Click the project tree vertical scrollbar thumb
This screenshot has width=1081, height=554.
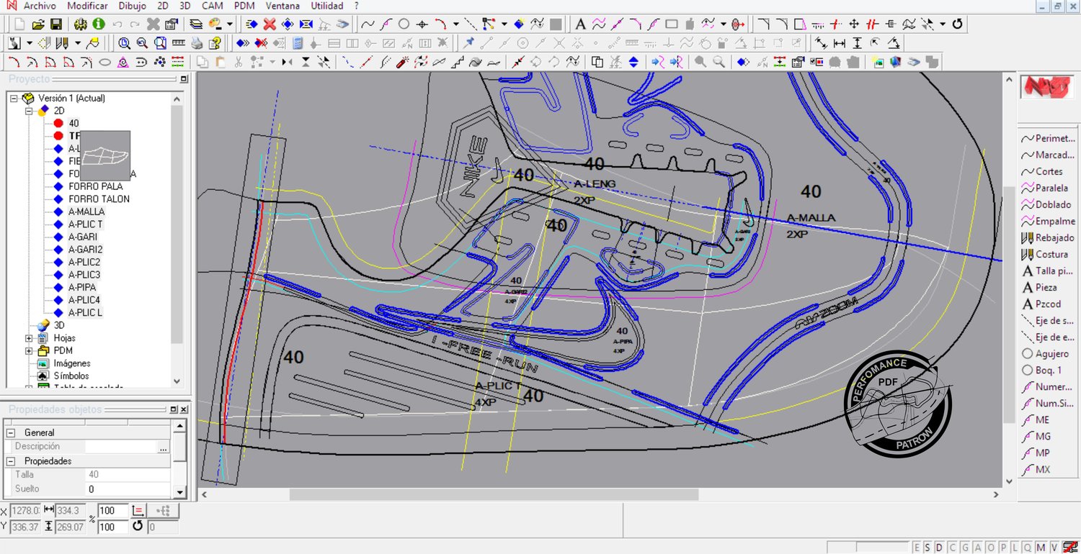(177, 223)
